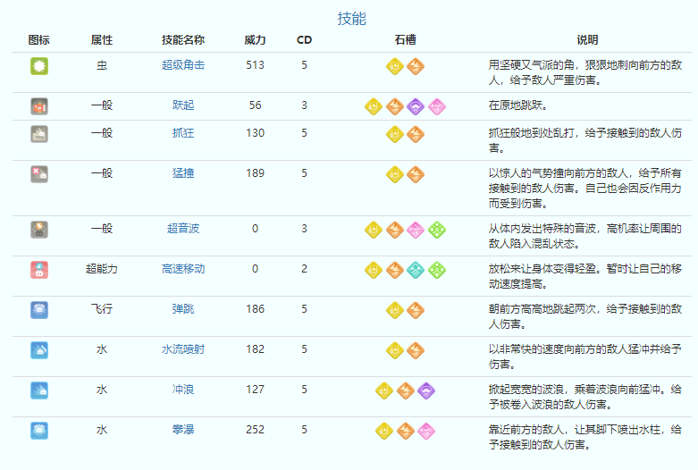Click the 威力 column header
The height and width of the screenshot is (470, 698).
point(255,40)
